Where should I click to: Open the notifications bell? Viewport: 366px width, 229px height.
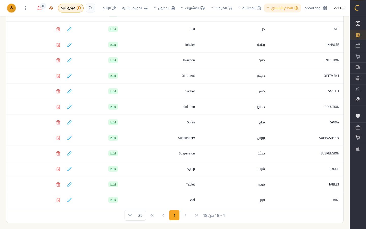click(39, 8)
